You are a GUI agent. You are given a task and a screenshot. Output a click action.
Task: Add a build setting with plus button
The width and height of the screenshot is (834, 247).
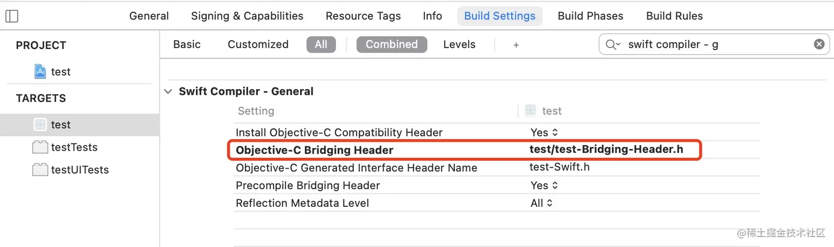[x=516, y=45]
